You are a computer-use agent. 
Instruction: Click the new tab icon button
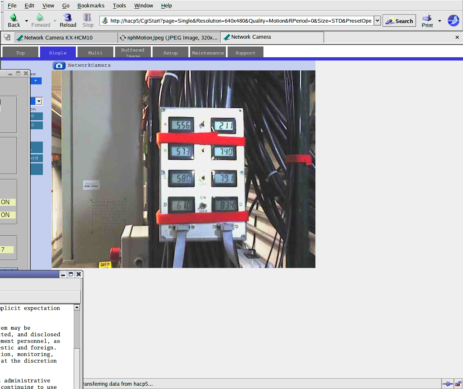[7, 37]
